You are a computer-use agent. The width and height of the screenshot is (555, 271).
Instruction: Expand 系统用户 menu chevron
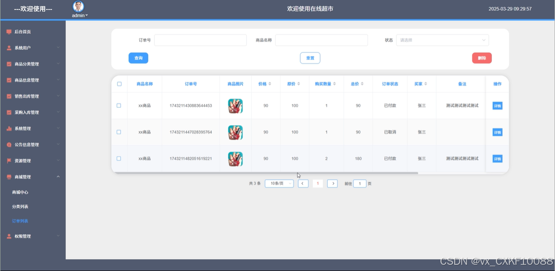[58, 47]
